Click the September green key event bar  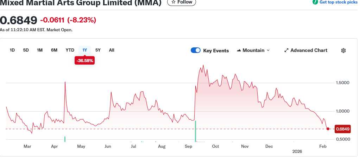(x=195, y=131)
